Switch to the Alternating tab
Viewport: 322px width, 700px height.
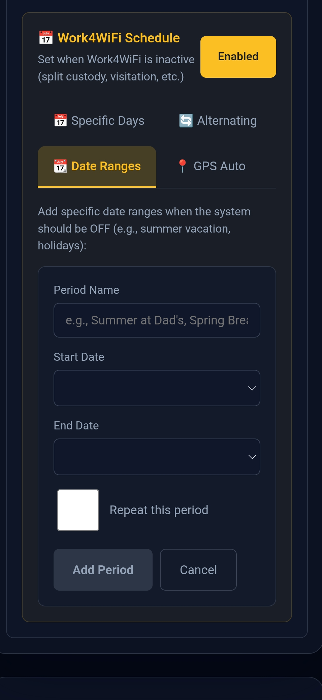(x=217, y=120)
